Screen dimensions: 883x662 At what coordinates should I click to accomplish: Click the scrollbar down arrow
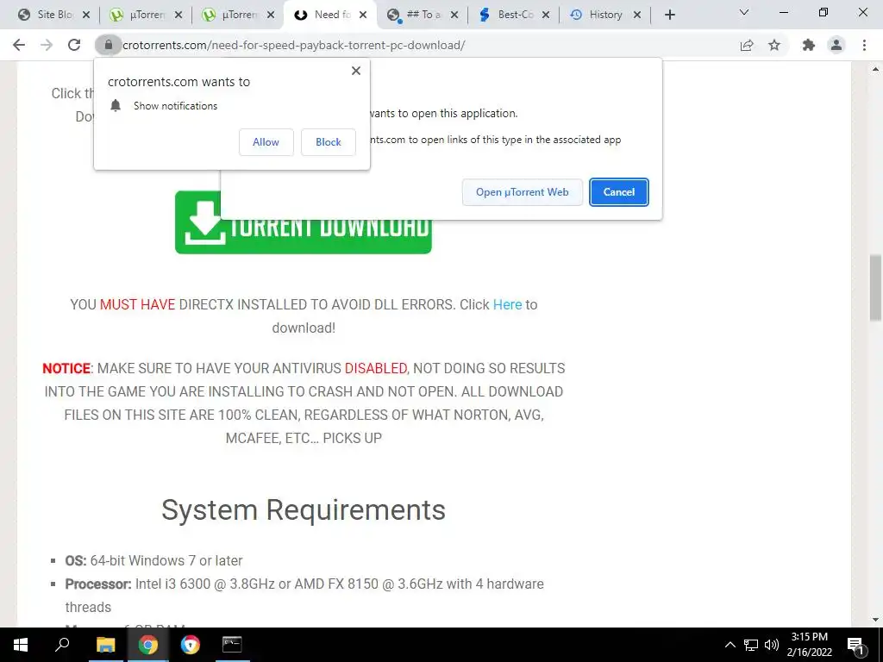click(x=875, y=620)
